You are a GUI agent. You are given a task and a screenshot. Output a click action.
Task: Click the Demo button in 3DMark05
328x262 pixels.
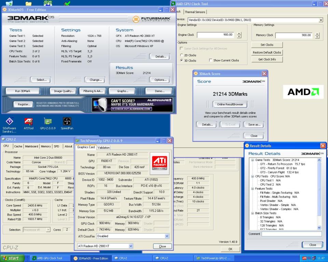160,91
